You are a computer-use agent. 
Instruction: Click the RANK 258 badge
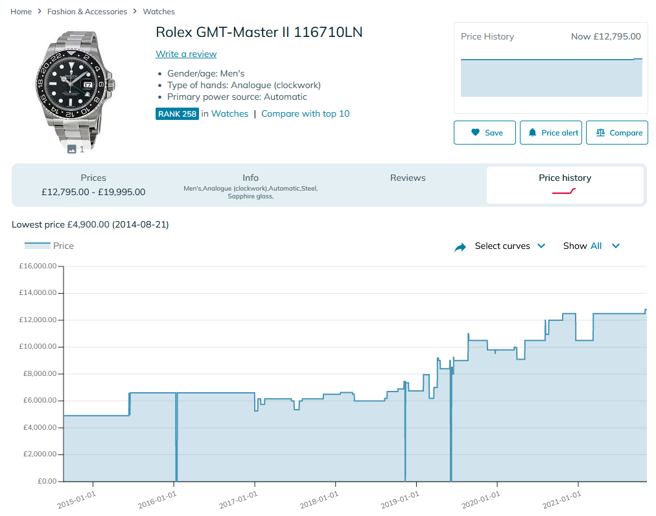click(x=177, y=114)
